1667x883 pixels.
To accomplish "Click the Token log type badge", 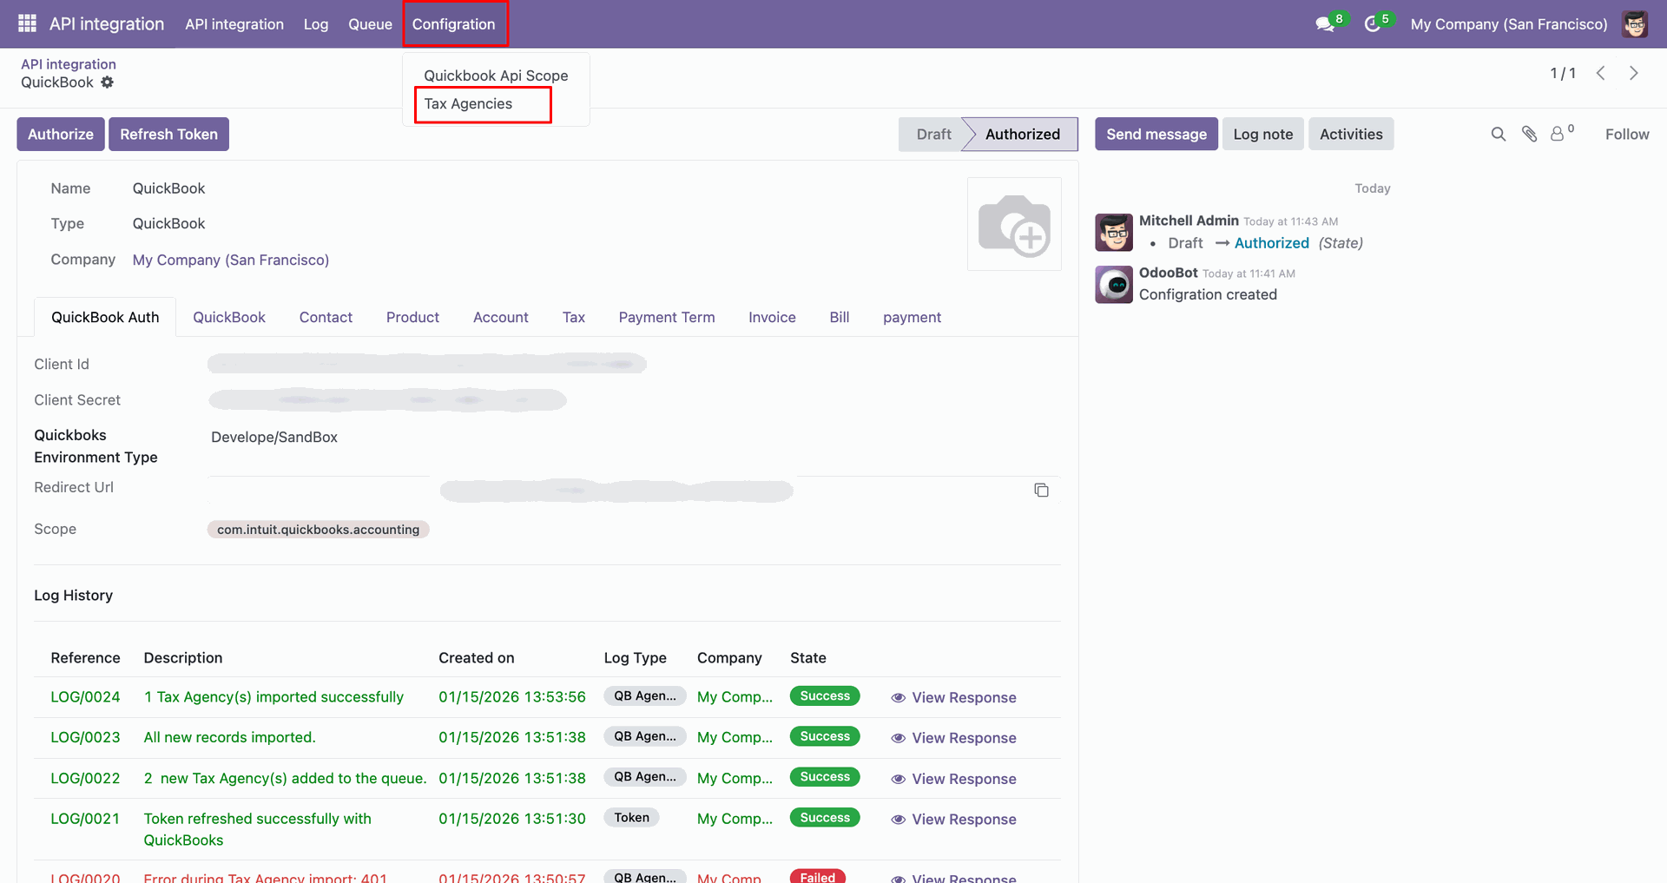I will (632, 818).
